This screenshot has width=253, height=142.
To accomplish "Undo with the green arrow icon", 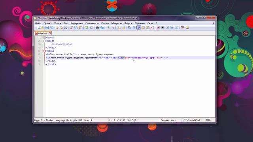I will tap(87, 28).
